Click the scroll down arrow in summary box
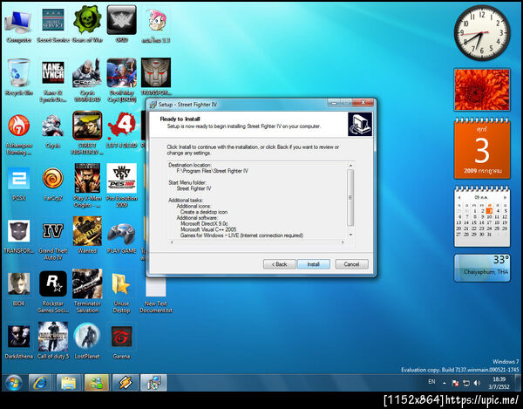The image size is (523, 409). (x=350, y=235)
